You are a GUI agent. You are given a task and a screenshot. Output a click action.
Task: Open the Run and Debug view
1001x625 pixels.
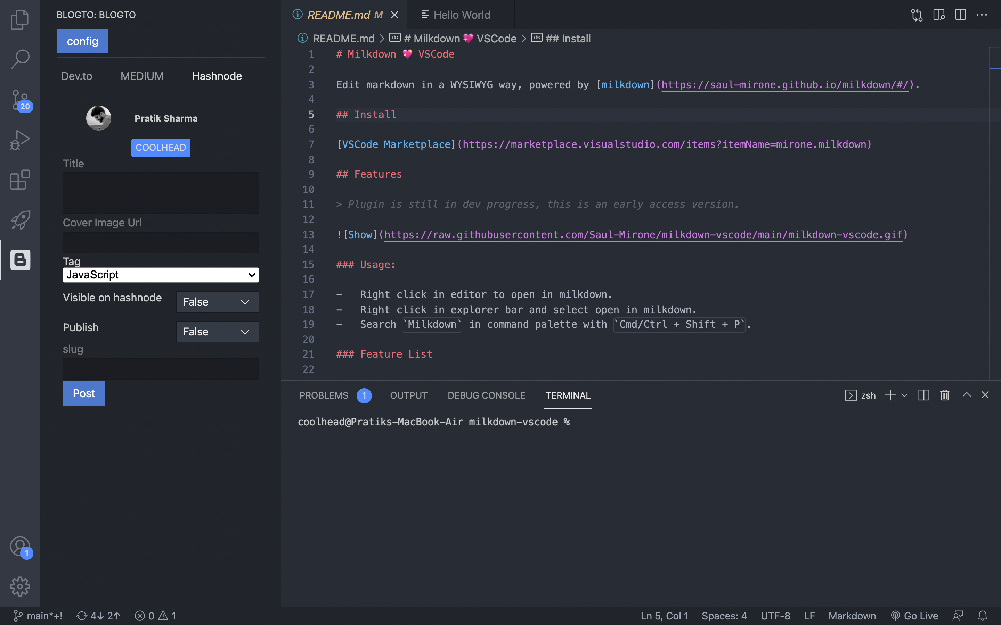pyautogui.click(x=20, y=140)
